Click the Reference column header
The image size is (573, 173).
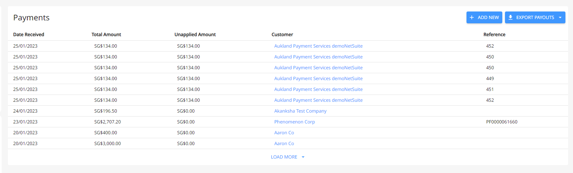[494, 34]
